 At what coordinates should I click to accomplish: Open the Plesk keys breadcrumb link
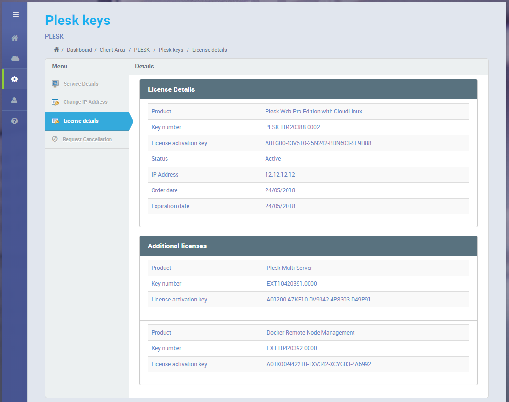[171, 50]
